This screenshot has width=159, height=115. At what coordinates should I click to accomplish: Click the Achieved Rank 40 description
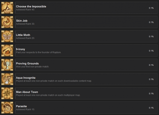click(25, 9)
